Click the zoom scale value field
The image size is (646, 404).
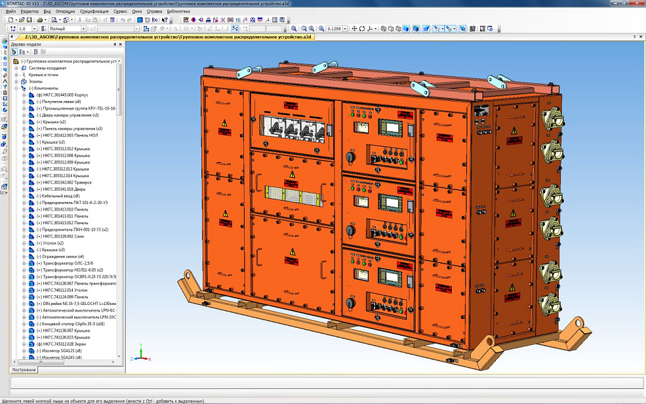pyautogui.click(x=334, y=29)
